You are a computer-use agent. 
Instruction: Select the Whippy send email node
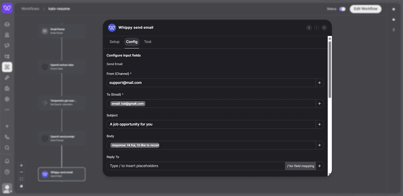point(61,174)
